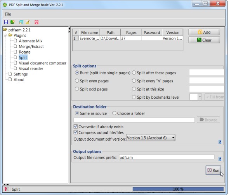Select Split even pages option
Viewport: 229px width, 195px height.
tap(77, 81)
